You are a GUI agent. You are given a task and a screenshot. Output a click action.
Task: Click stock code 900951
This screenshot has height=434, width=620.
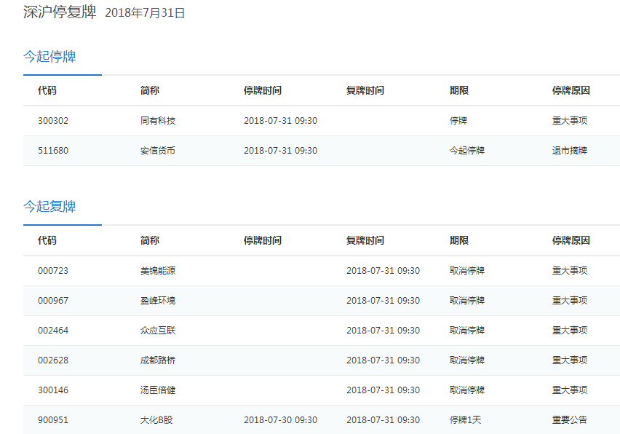[x=53, y=420]
